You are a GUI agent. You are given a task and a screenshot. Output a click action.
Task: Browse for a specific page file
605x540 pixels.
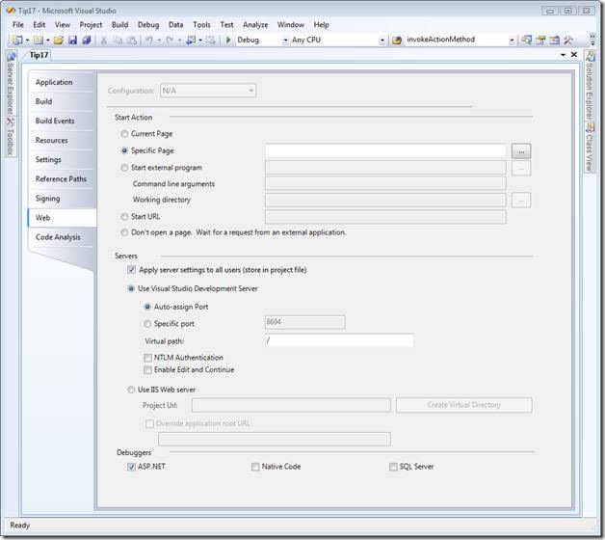(521, 151)
